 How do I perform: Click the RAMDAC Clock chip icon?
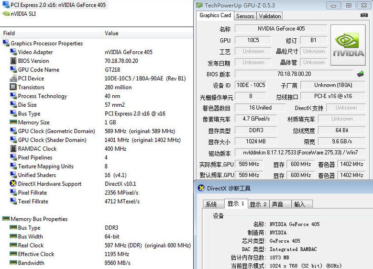click(13, 148)
